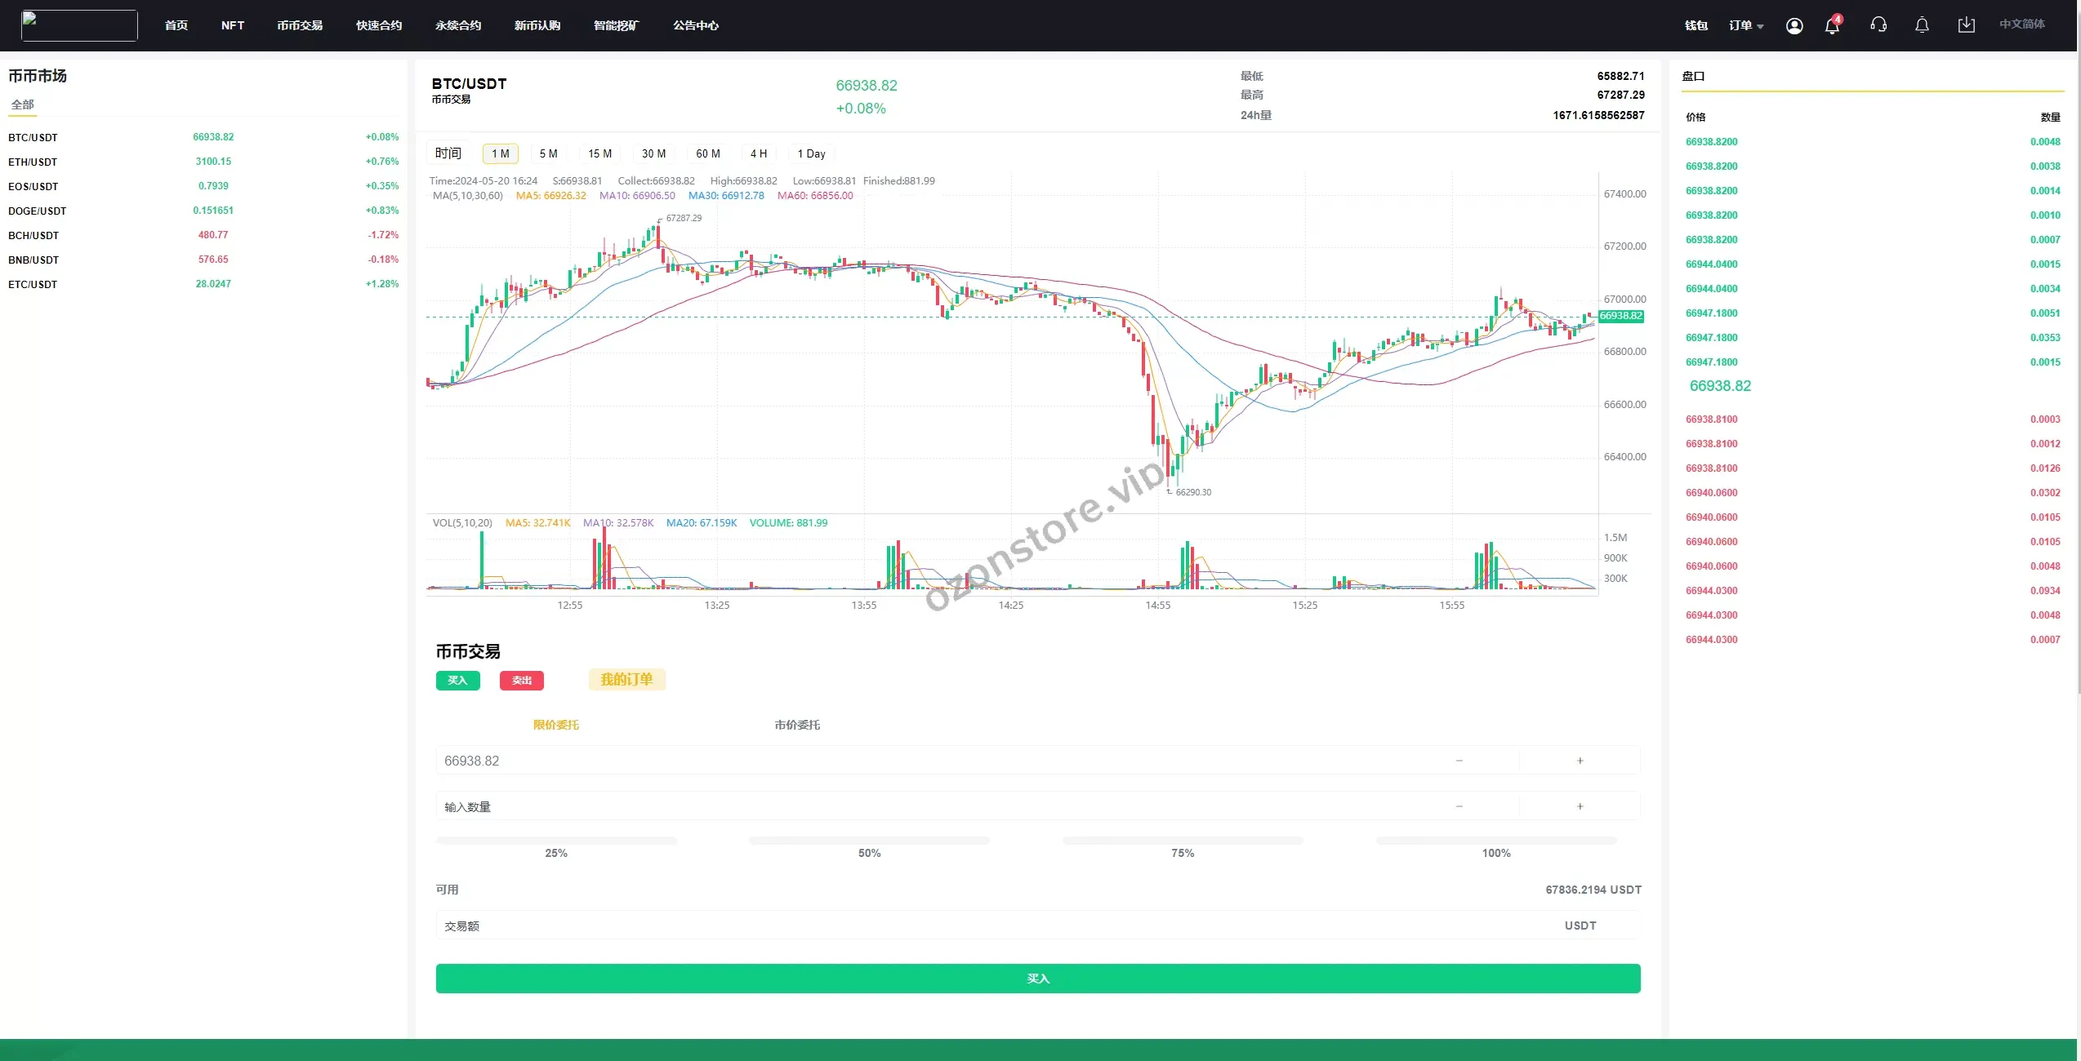This screenshot has height=1061, width=2081.
Task: Select the 全部 market tab
Action: click(x=23, y=104)
